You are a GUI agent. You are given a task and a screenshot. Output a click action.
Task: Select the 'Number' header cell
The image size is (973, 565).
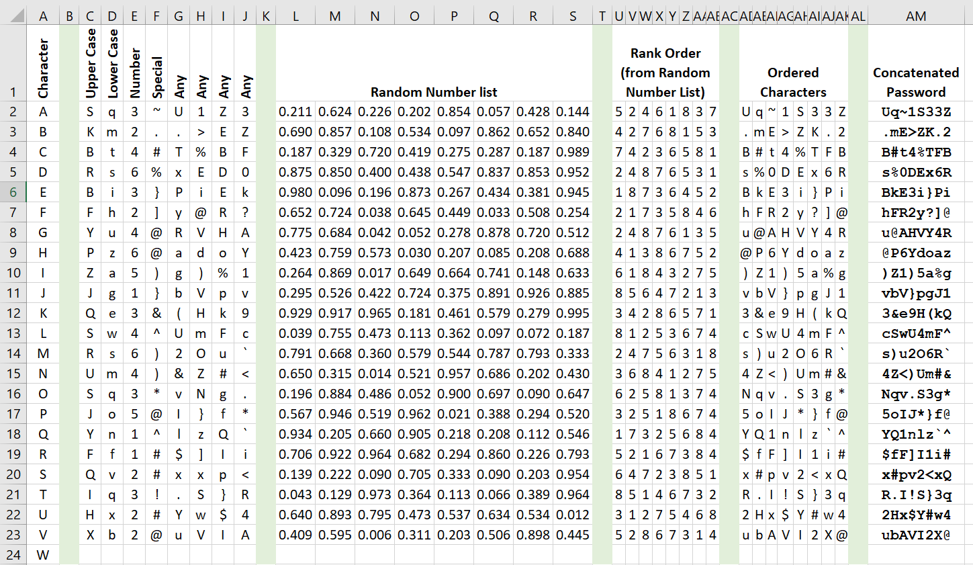tap(134, 63)
